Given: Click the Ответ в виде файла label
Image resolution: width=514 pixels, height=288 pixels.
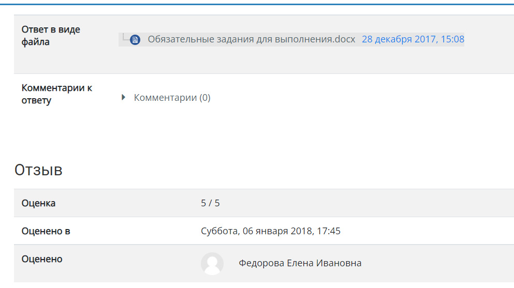Looking at the screenshot, I should (x=51, y=36).
